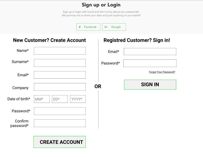203x157 pixels.
Task: Submit with the CREATE ACCOUNT button
Action: click(x=60, y=142)
